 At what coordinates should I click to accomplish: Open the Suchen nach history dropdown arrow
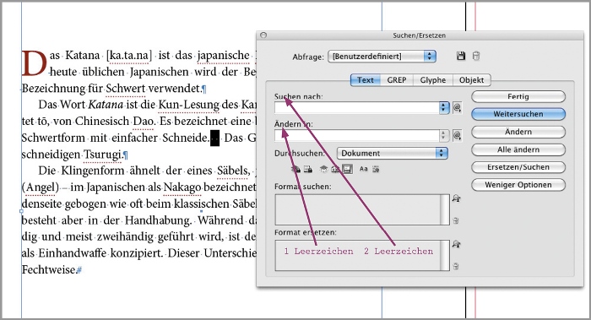tap(444, 108)
